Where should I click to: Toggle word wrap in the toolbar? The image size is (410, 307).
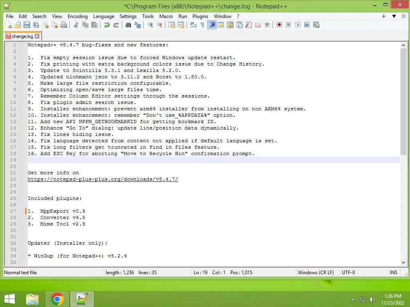point(193,25)
